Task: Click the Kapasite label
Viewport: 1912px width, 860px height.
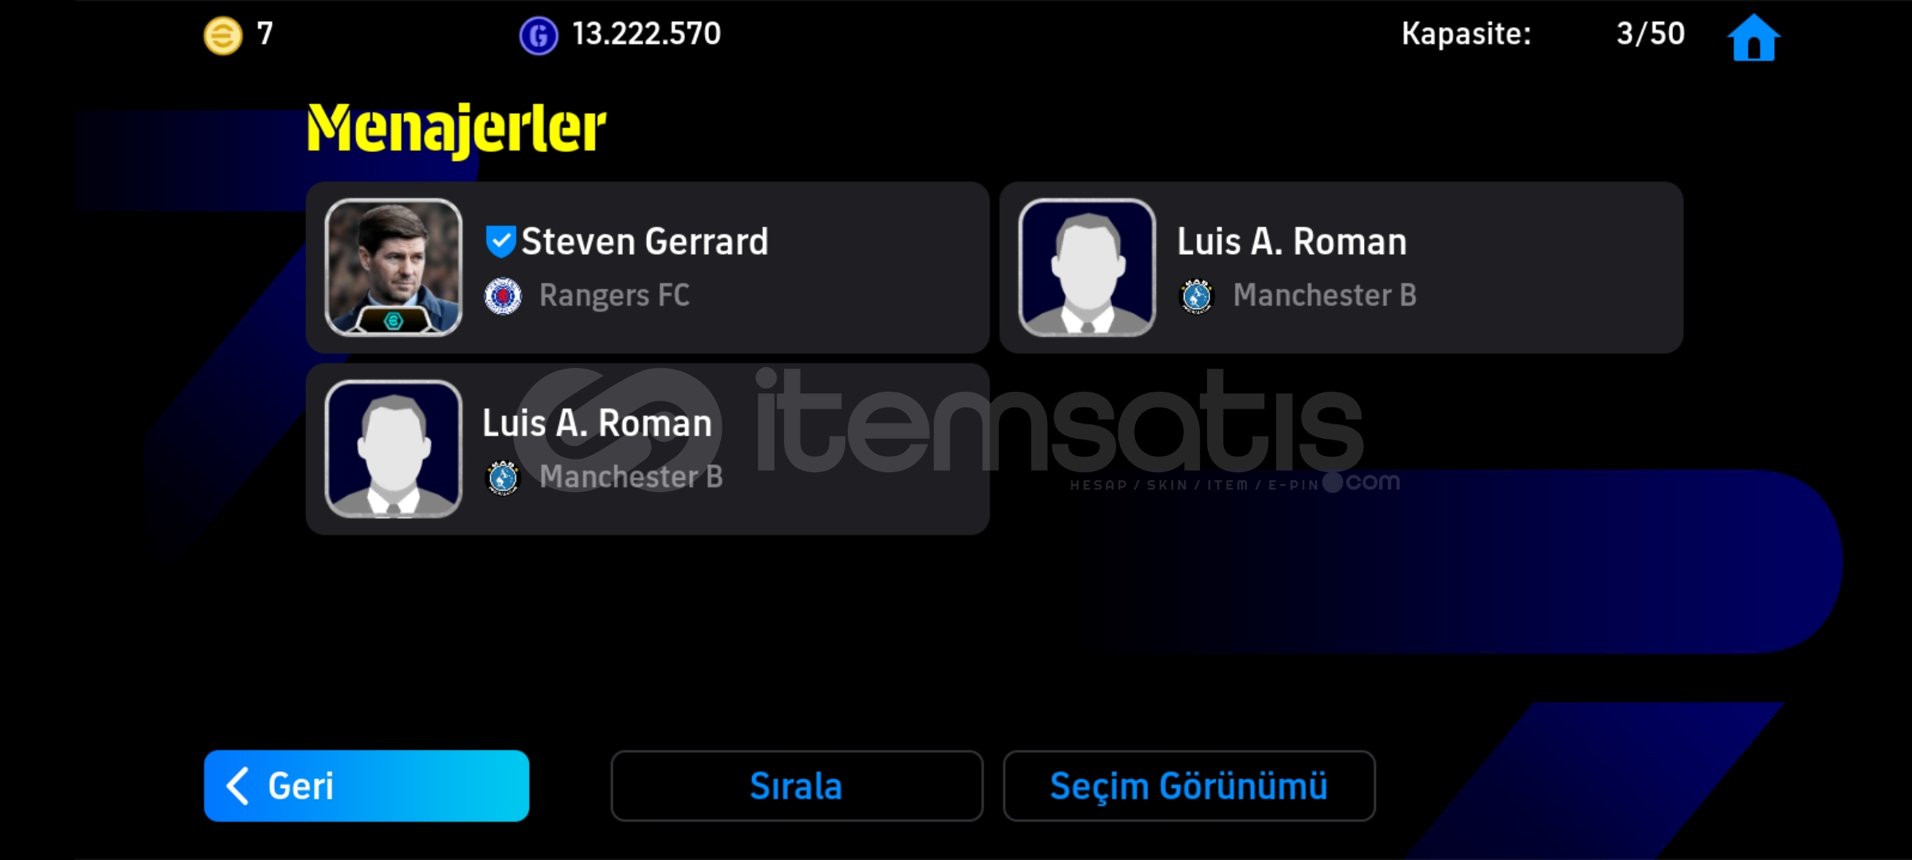Action: (1466, 34)
